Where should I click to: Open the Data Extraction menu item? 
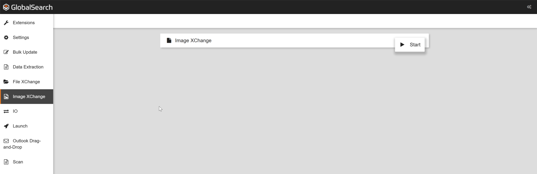click(28, 67)
